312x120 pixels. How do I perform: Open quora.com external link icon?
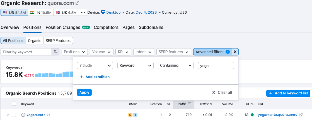coord(77,3)
